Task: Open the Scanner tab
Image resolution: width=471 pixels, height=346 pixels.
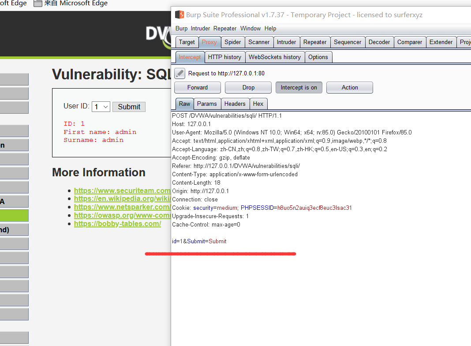Action: click(259, 42)
